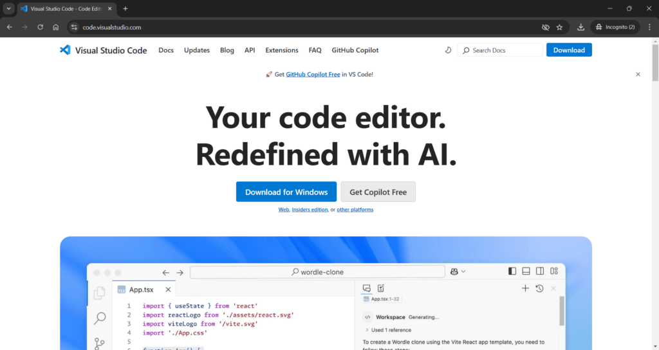
Task: Click the Search Docs magnifier icon
Action: [466, 50]
